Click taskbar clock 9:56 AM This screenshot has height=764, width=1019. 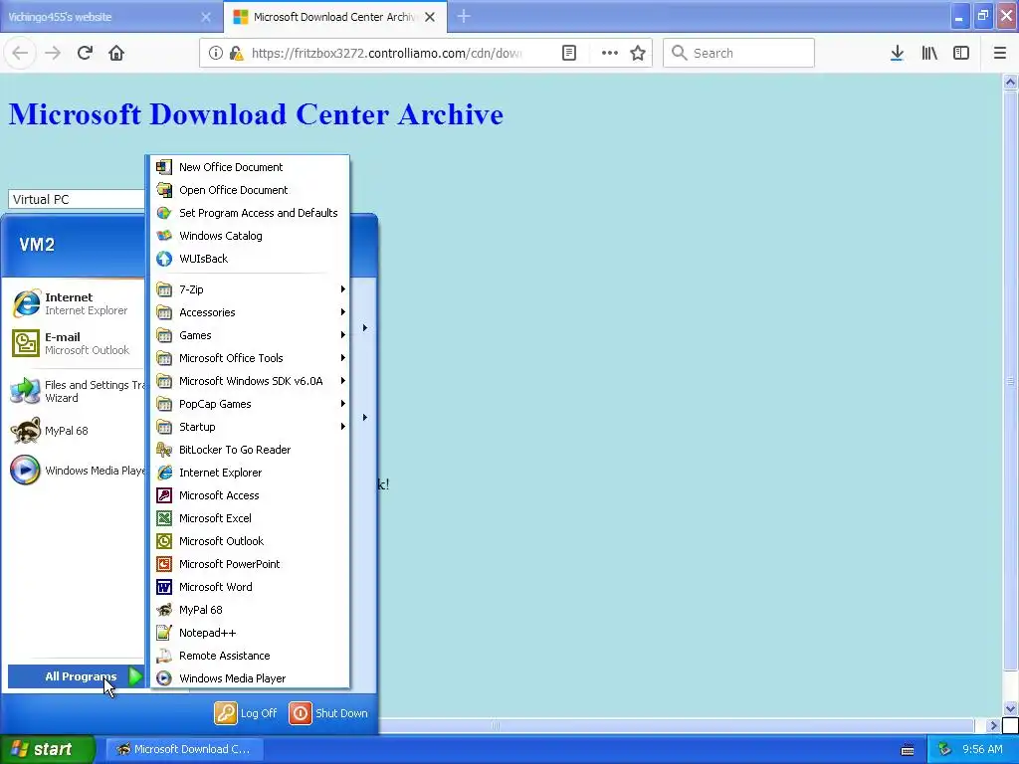point(982,749)
